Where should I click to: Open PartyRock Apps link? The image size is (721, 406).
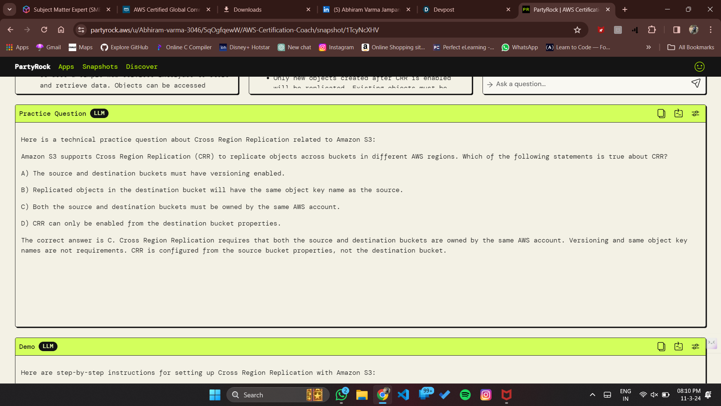tap(66, 67)
